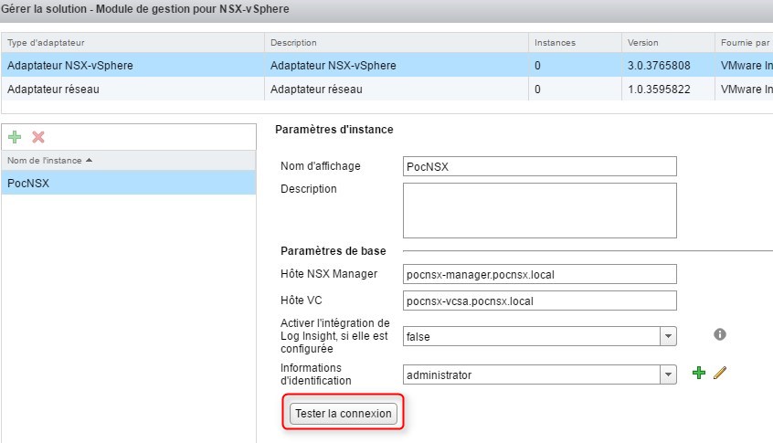Select the Adaptateur NSX-vSphere row
This screenshot has width=773, height=443.
coord(132,66)
